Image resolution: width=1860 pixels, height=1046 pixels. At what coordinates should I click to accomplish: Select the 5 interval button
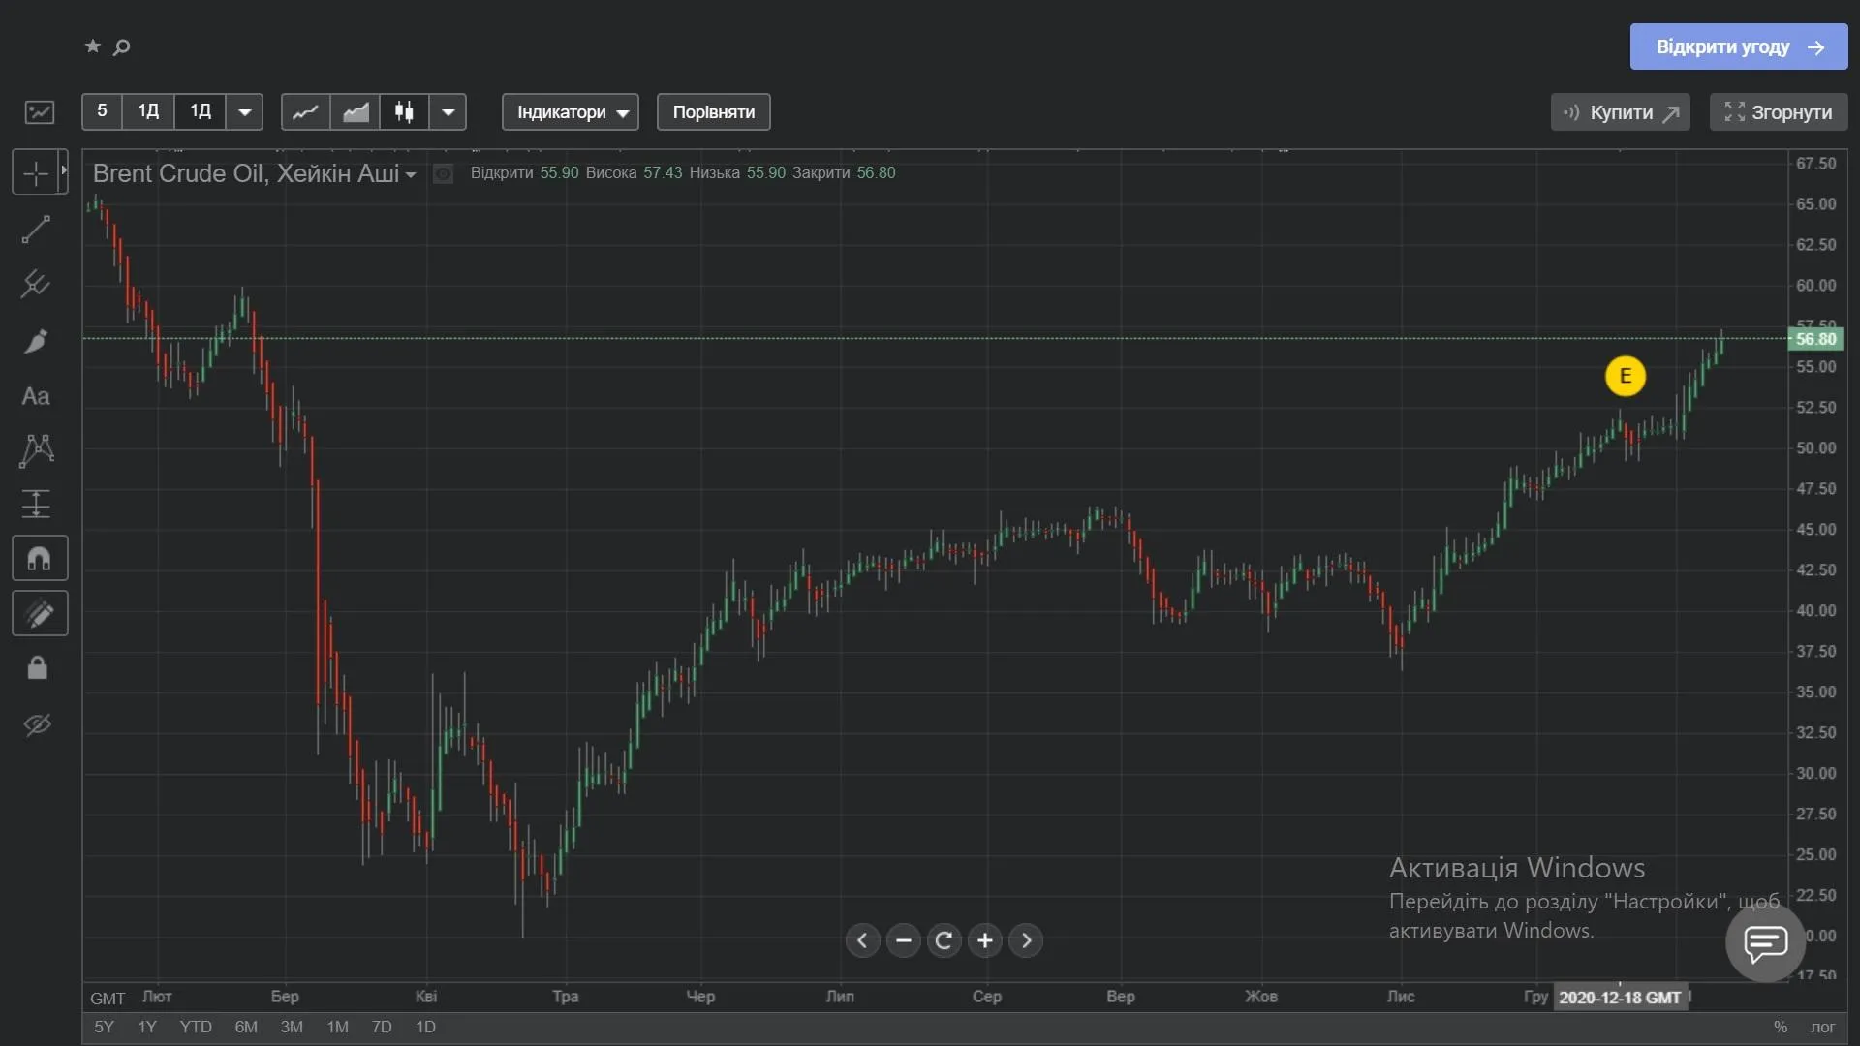tap(102, 111)
